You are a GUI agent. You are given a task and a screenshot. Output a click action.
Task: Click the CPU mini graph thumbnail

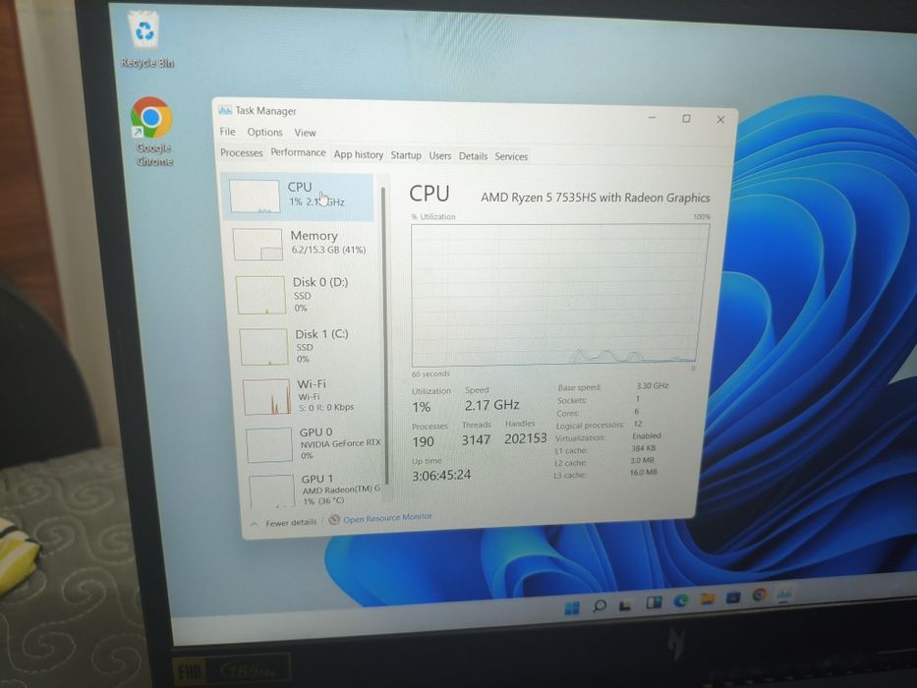coord(255,197)
